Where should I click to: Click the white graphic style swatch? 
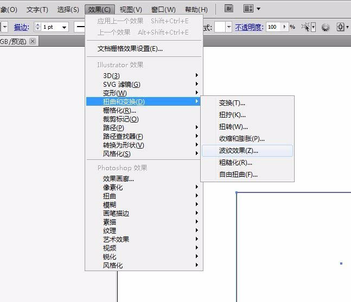[220, 27]
